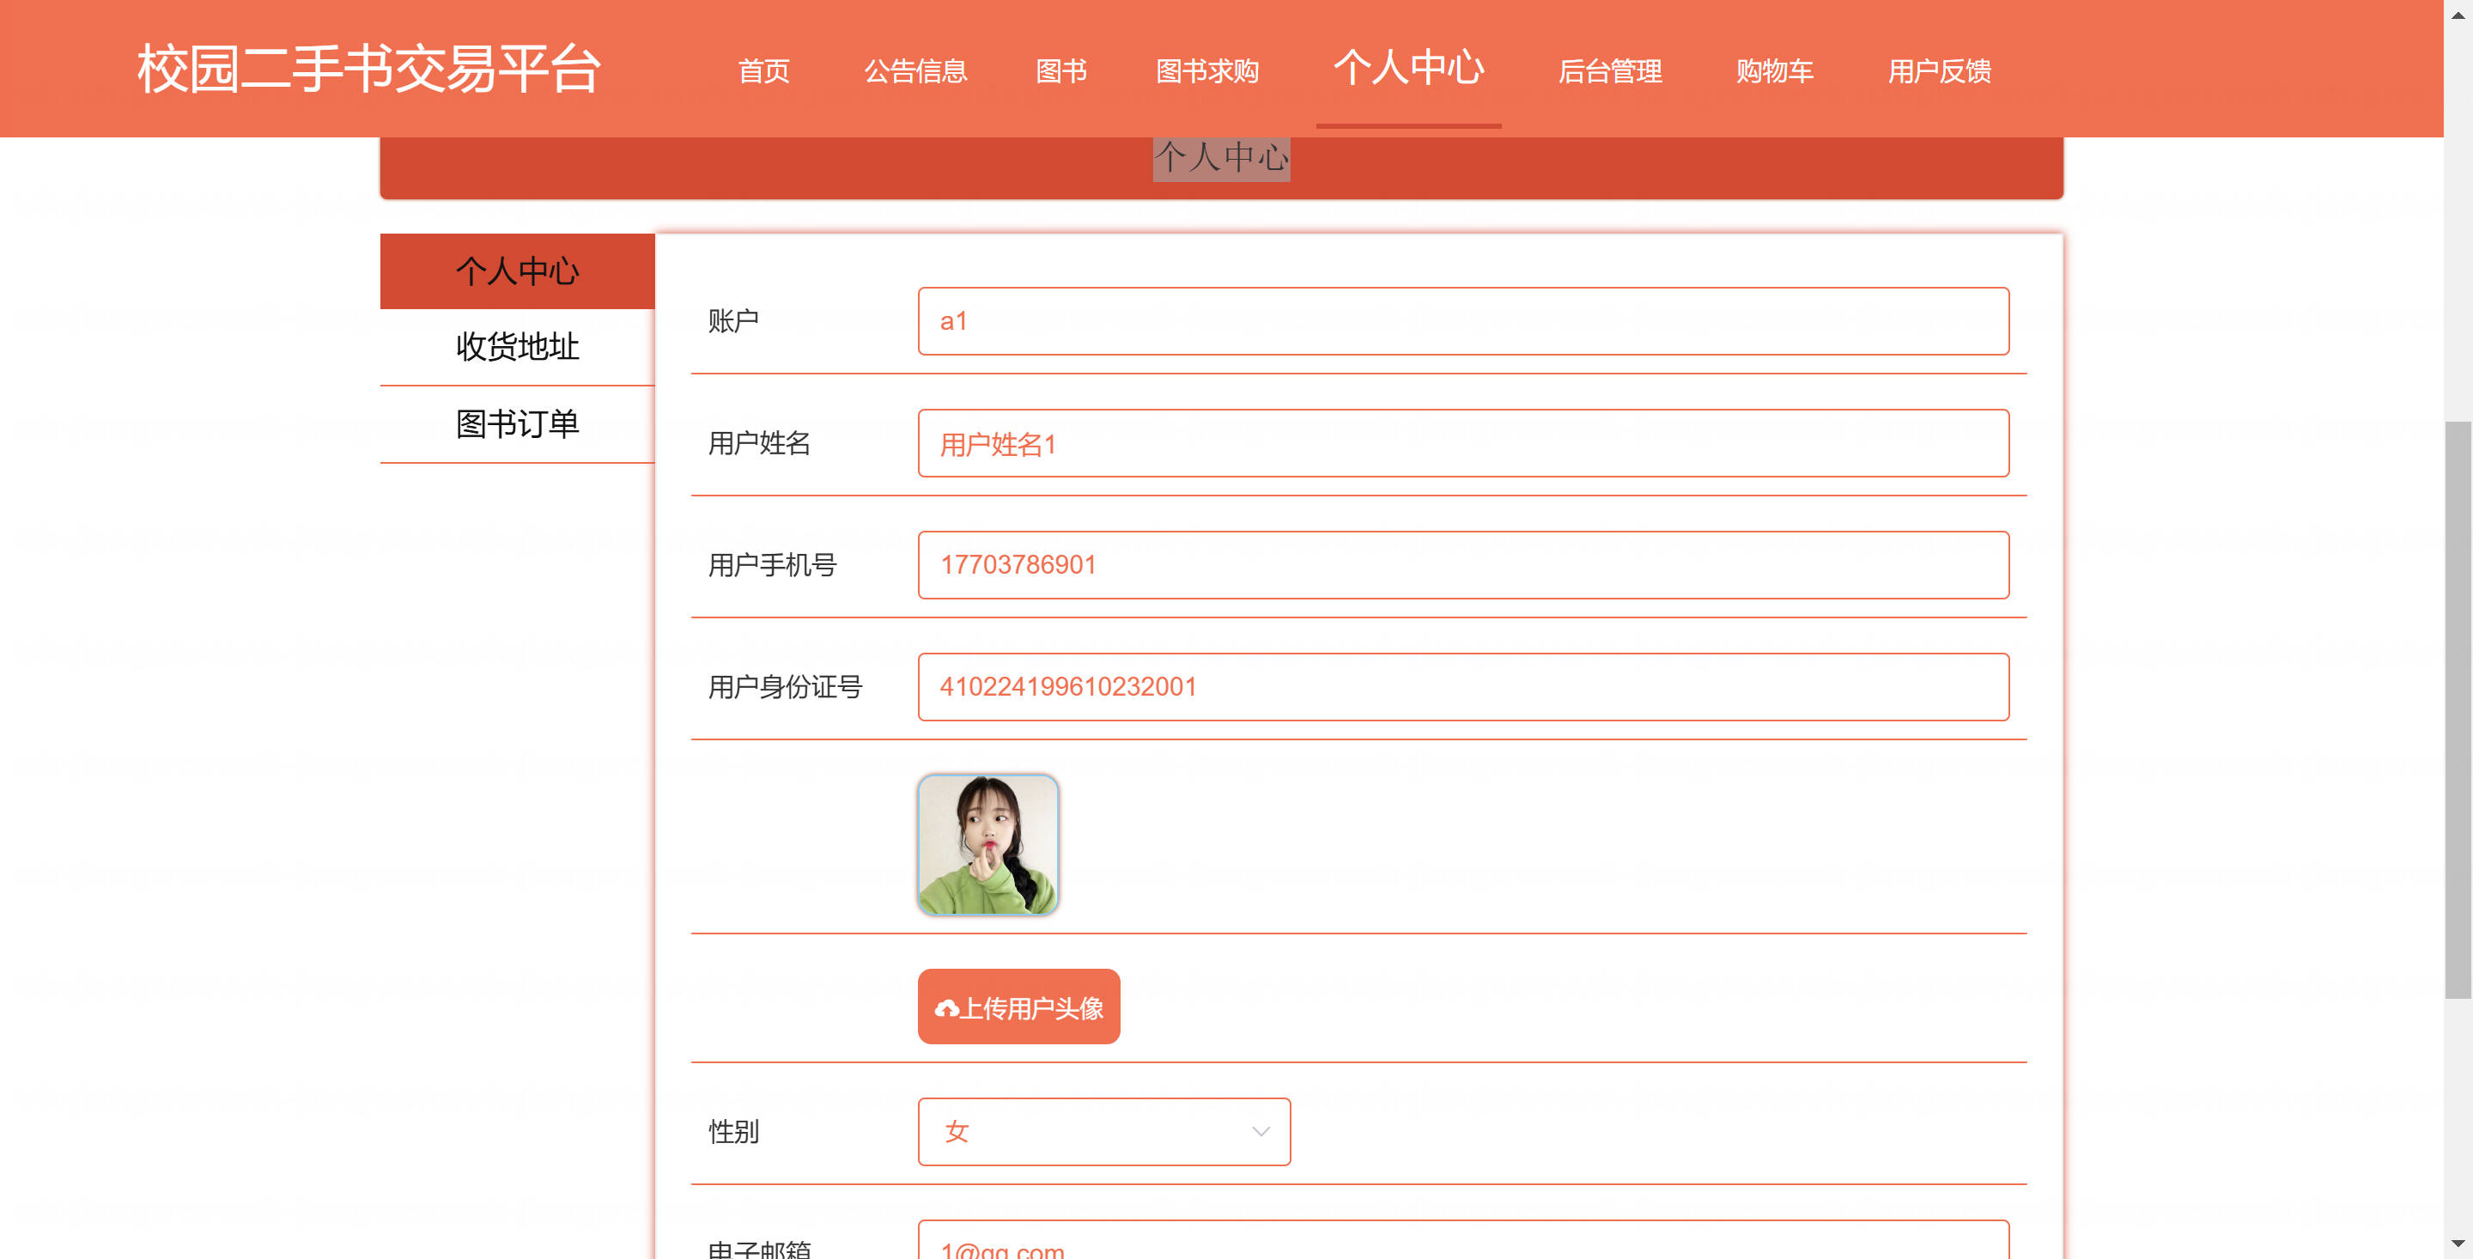The height and width of the screenshot is (1259, 2473).
Task: Focus the 用户姓名 input field
Action: coord(1463,443)
